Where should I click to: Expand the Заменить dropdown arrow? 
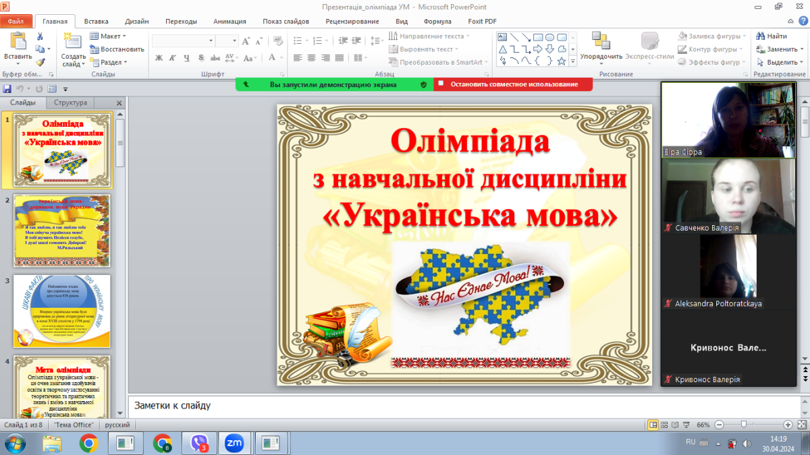click(802, 49)
